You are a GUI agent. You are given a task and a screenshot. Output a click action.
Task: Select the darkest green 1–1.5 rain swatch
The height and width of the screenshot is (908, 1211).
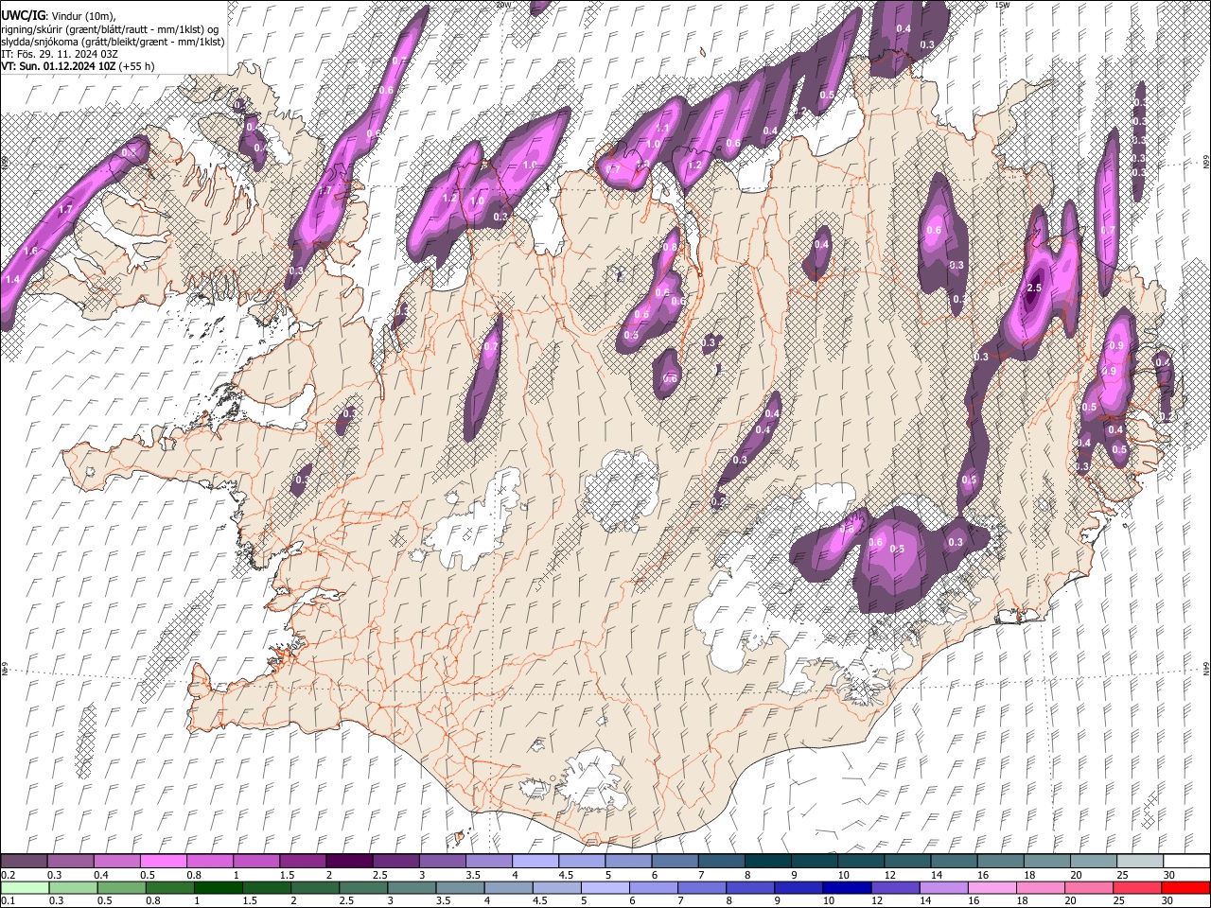tap(219, 887)
